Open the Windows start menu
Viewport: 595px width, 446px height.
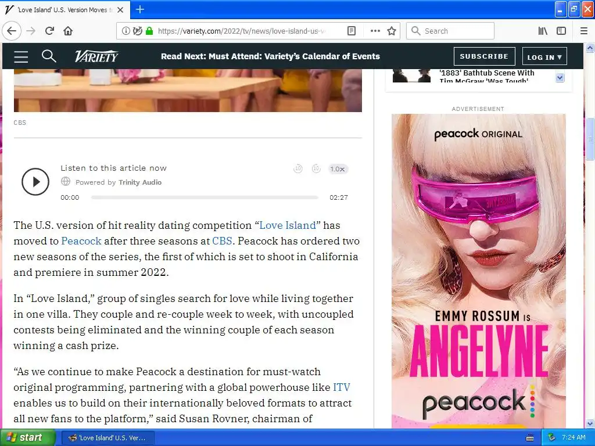[x=28, y=438]
